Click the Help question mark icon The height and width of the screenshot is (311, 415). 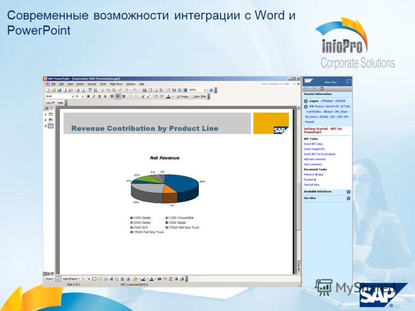coord(211,90)
